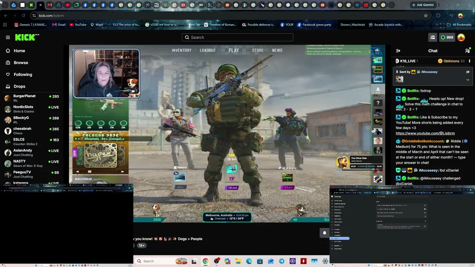This screenshot has height=267, width=475.
Task: Open the YouTube bookmark
Action: click(x=78, y=25)
